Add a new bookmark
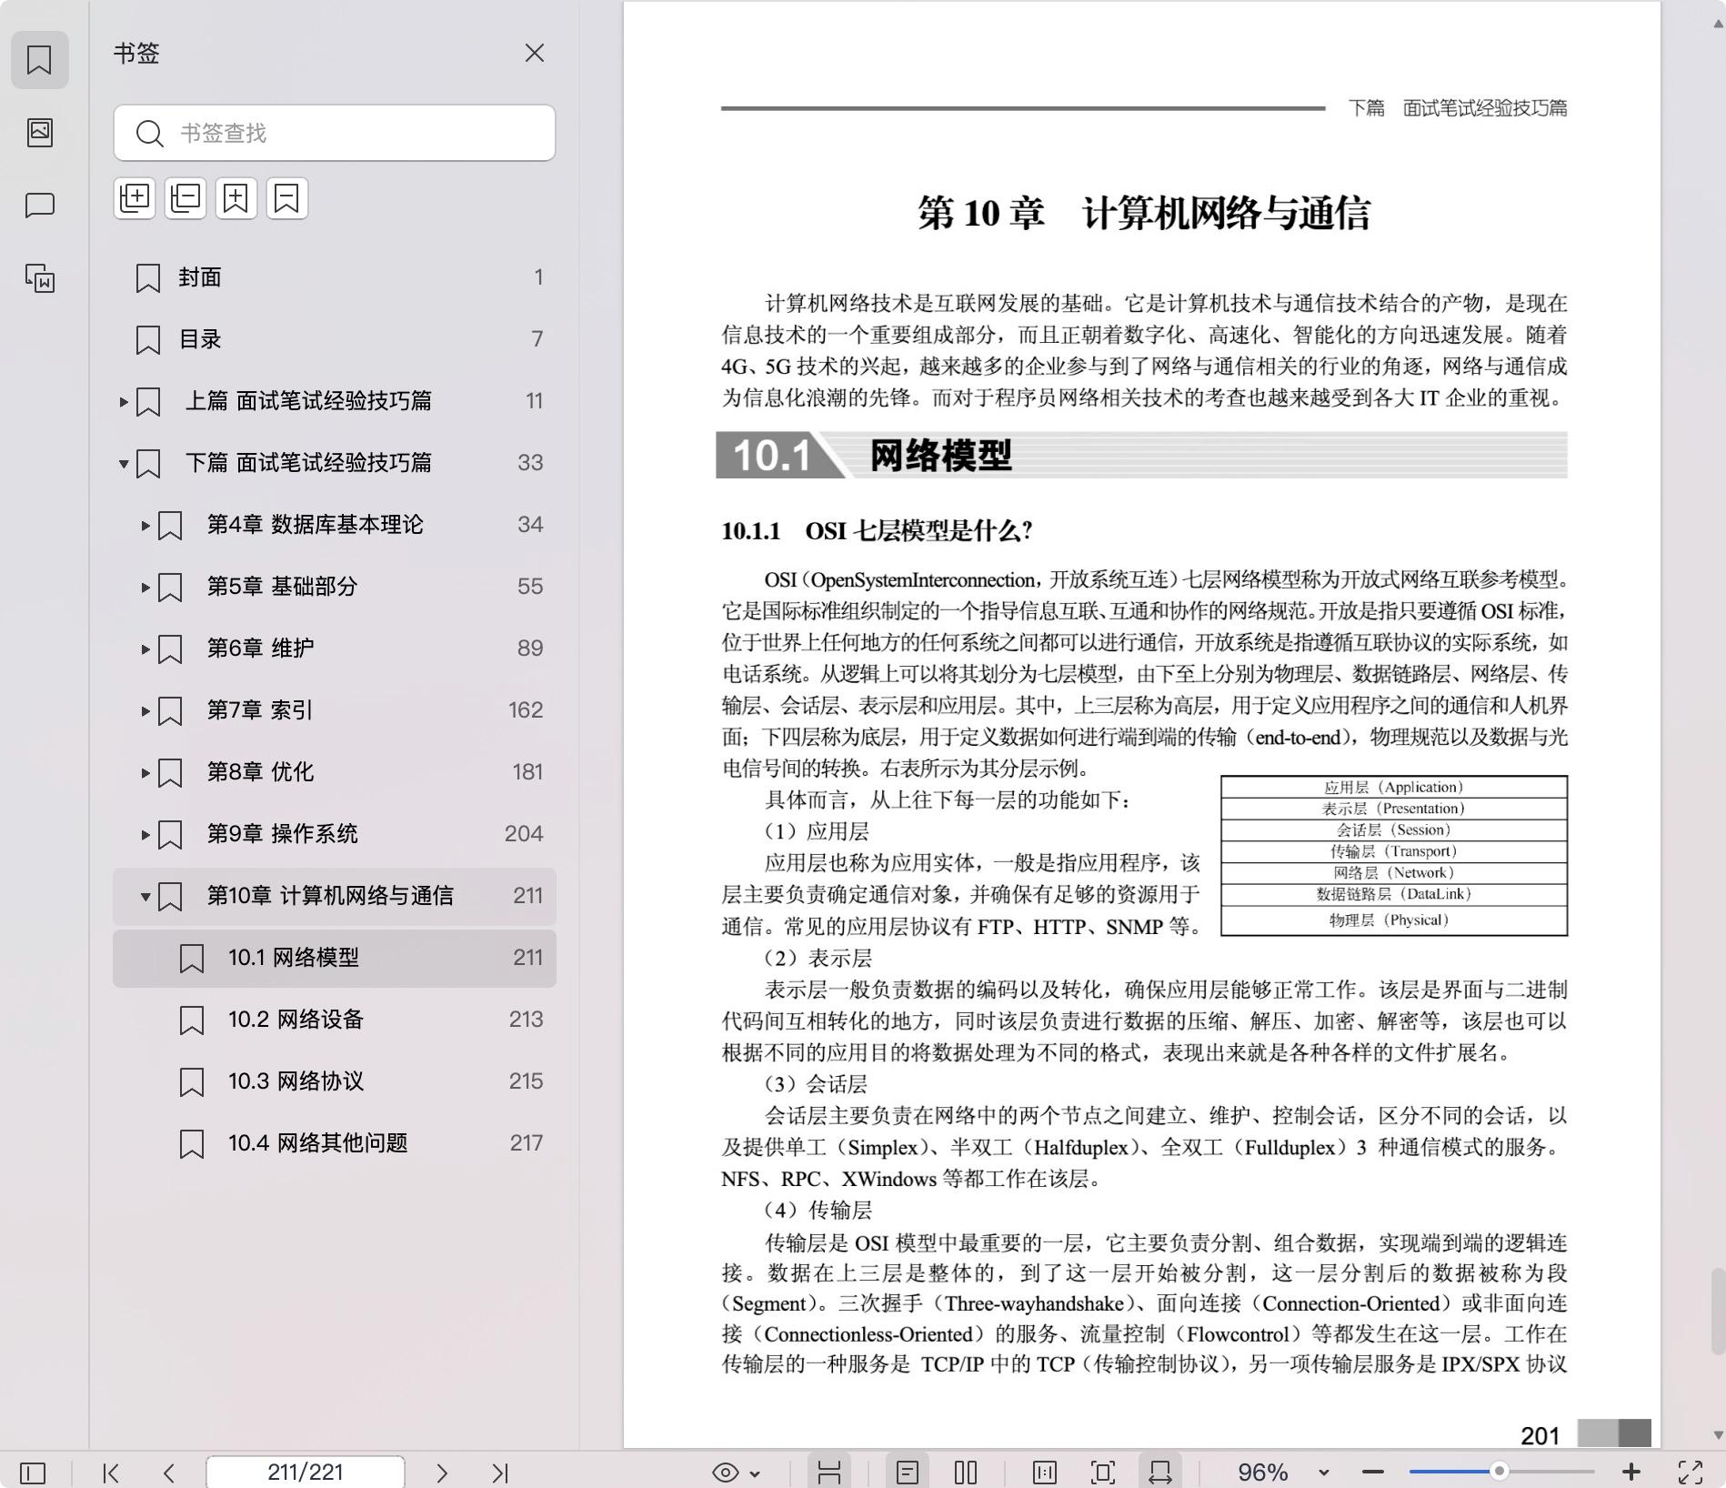The height and width of the screenshot is (1488, 1726). point(236,198)
